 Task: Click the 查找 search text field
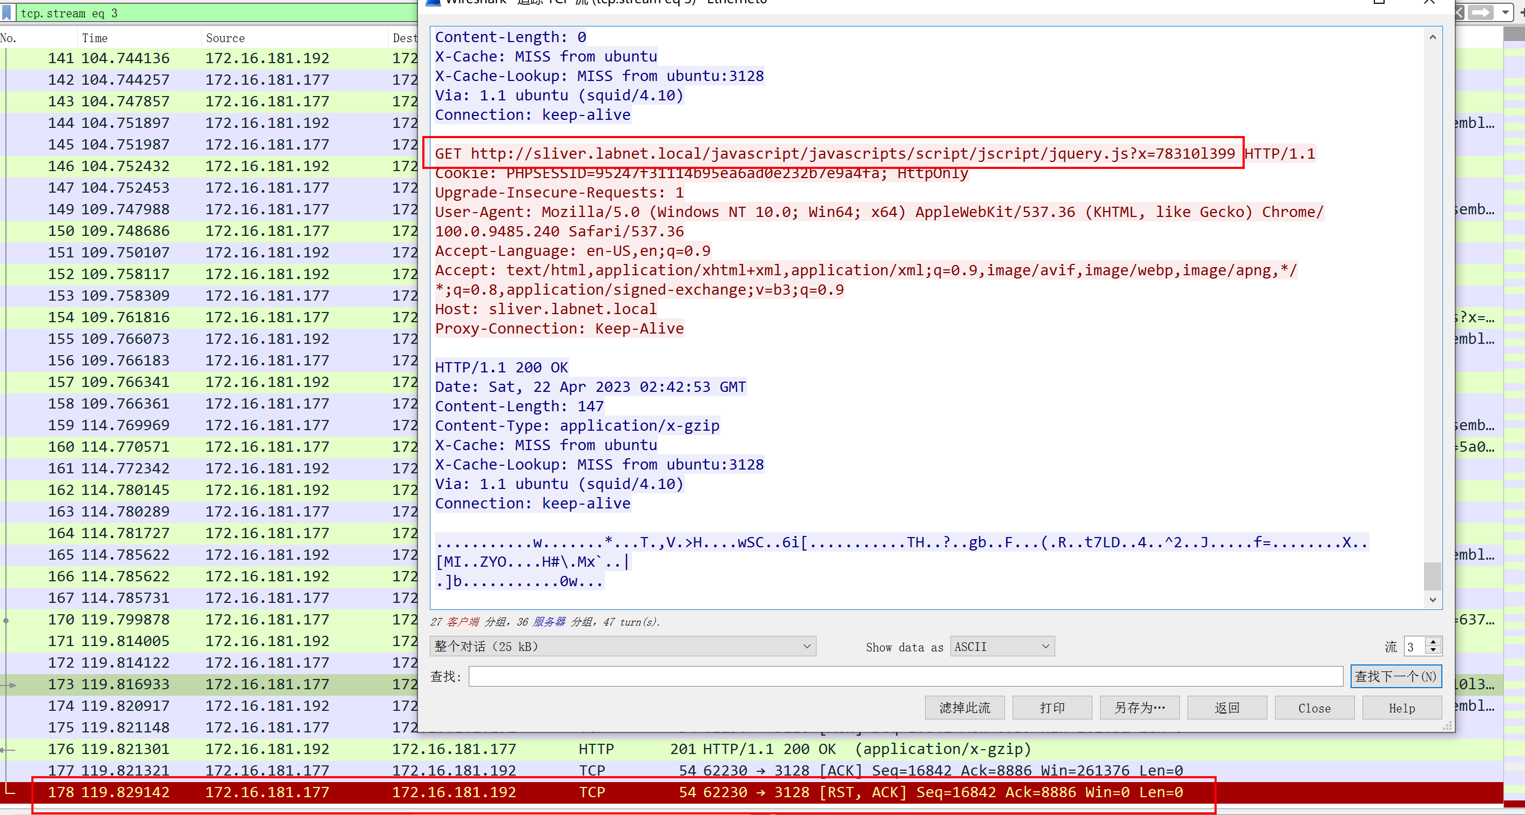tap(905, 676)
